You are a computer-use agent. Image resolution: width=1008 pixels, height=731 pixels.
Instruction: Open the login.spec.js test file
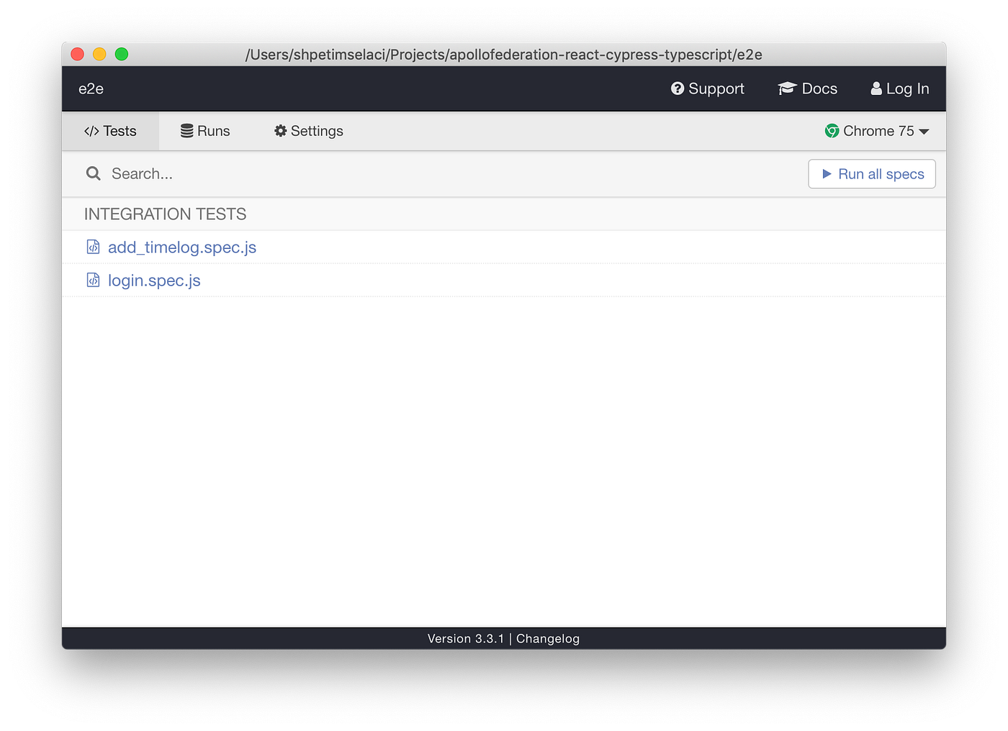[x=153, y=280]
